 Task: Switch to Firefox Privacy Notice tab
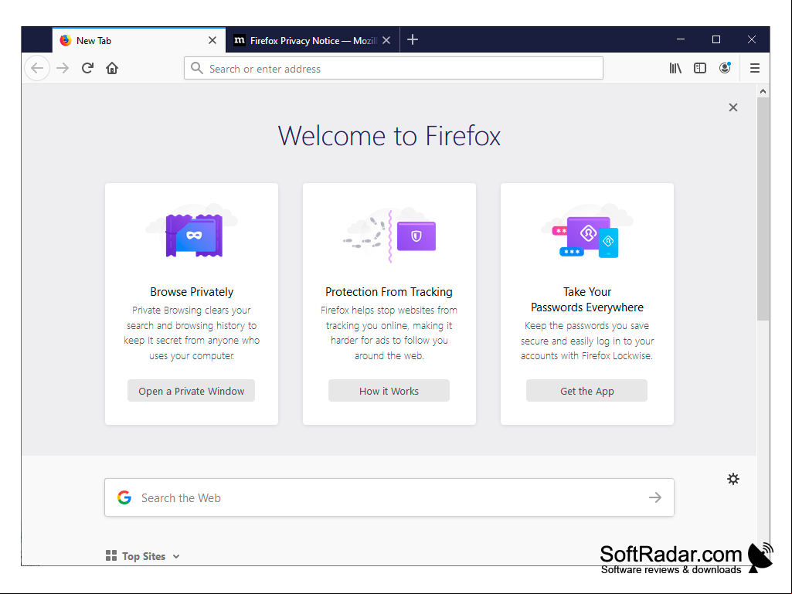312,40
